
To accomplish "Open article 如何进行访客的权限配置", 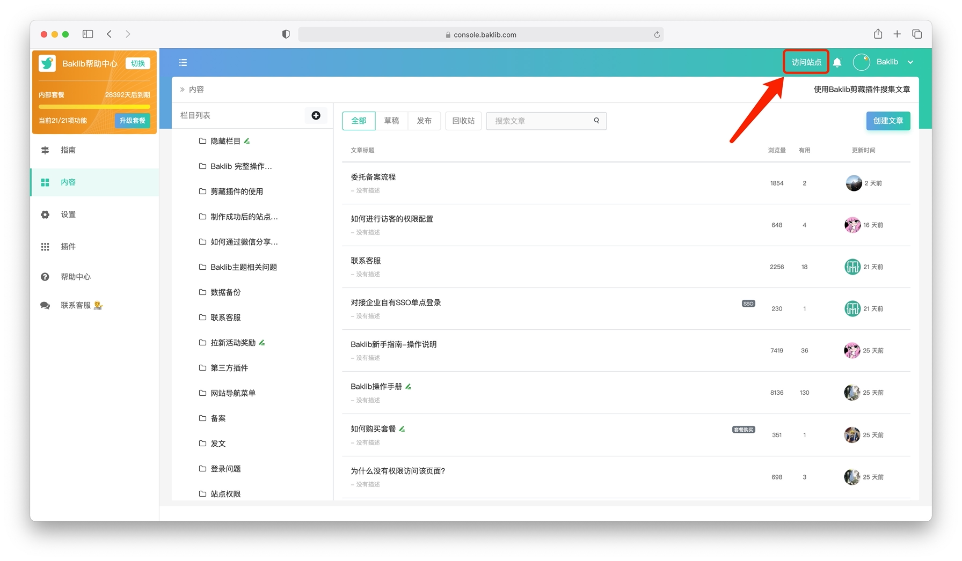I will 392,219.
